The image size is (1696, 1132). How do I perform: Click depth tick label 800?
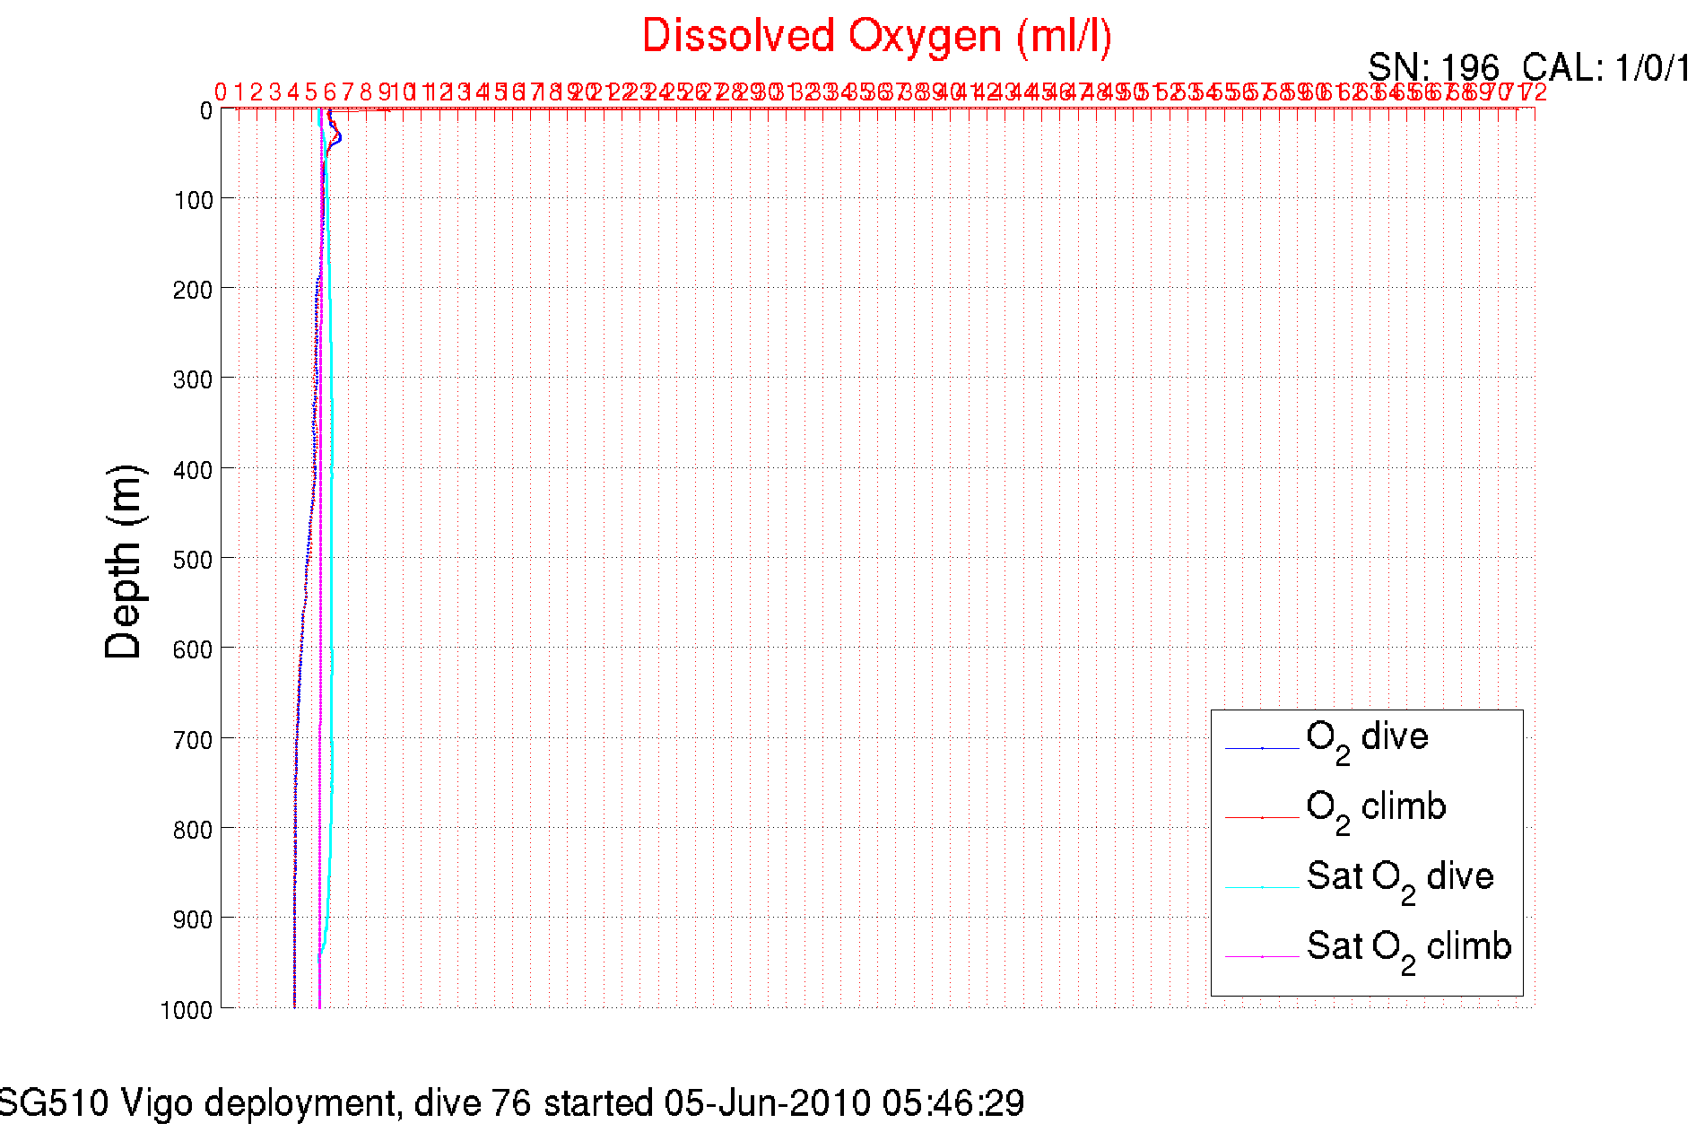(194, 830)
